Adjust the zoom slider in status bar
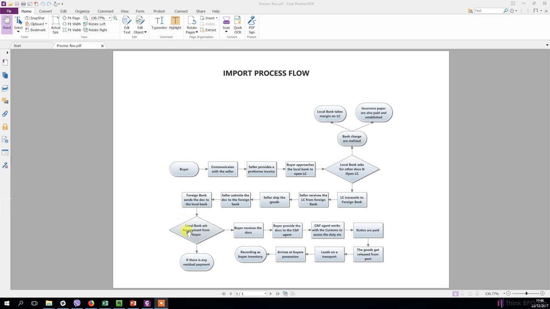Viewport: 550px width, 309px height. click(x=526, y=294)
